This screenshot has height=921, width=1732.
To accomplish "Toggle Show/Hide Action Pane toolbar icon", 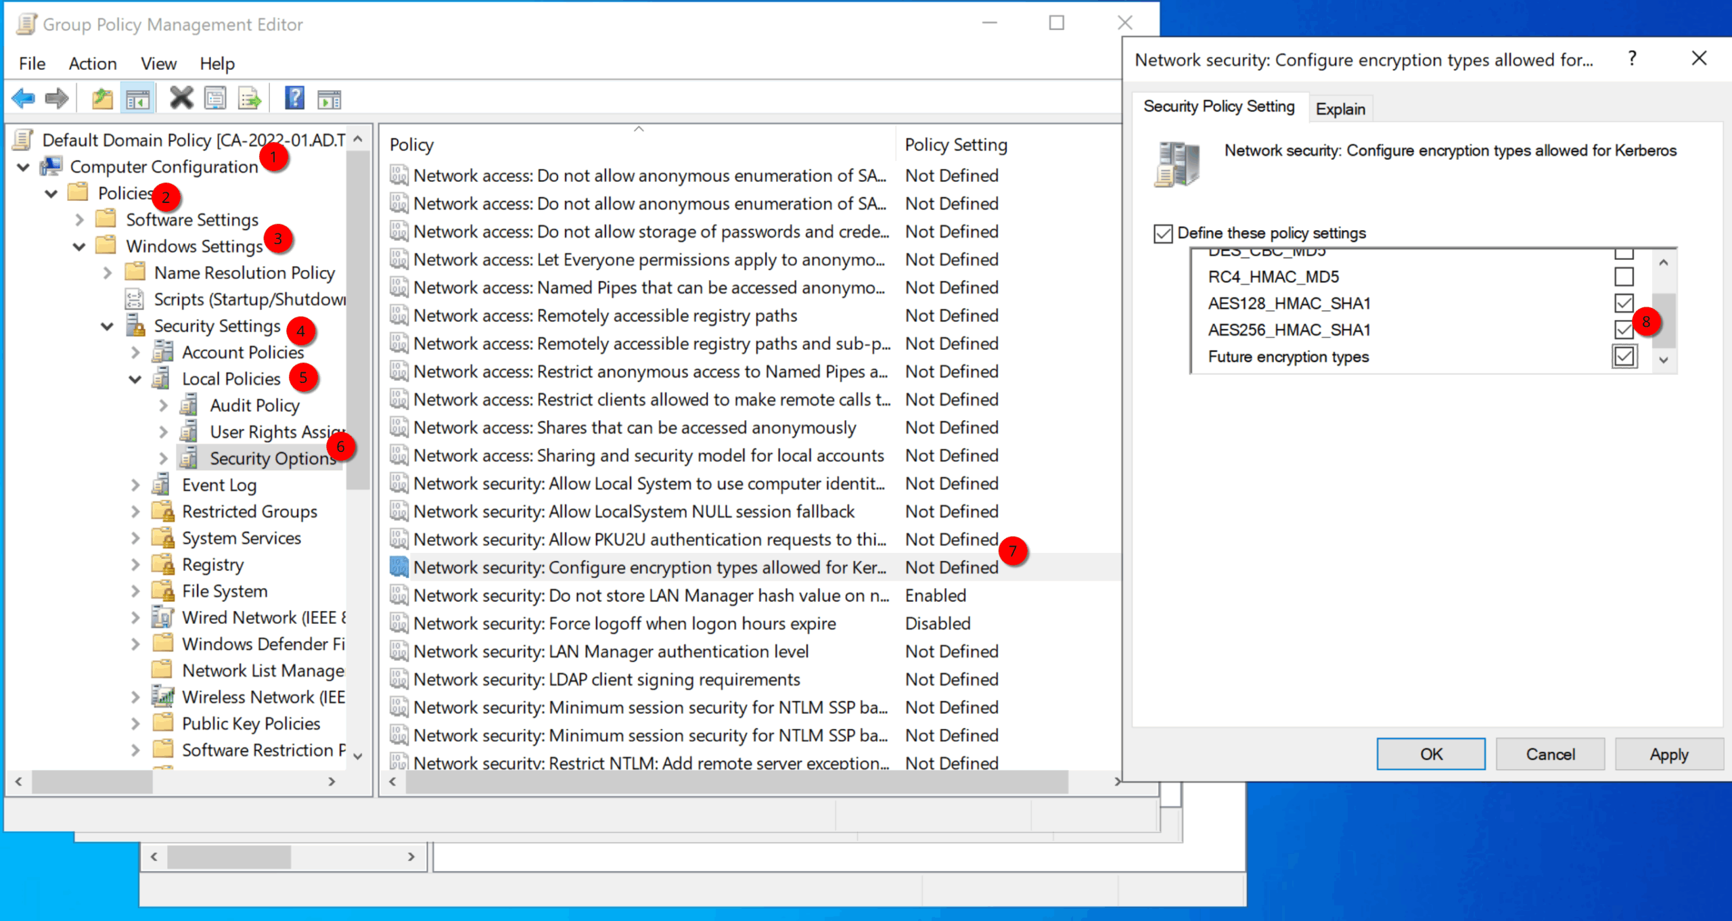I will (x=329, y=99).
